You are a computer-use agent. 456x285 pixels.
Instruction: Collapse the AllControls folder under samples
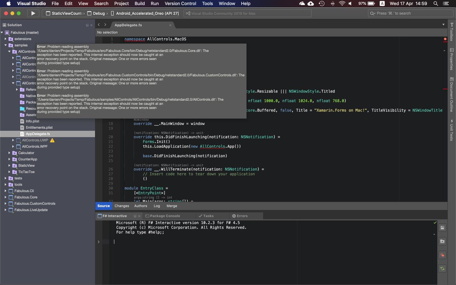[9, 51]
